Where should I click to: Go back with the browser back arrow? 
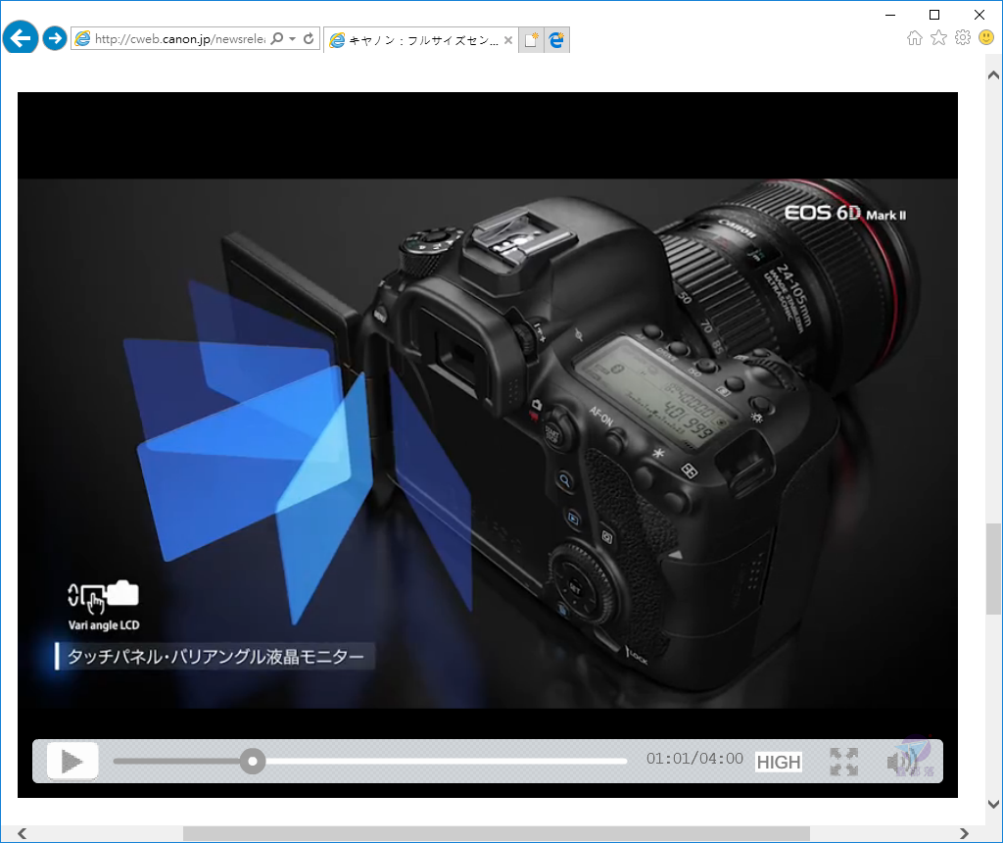(x=21, y=38)
